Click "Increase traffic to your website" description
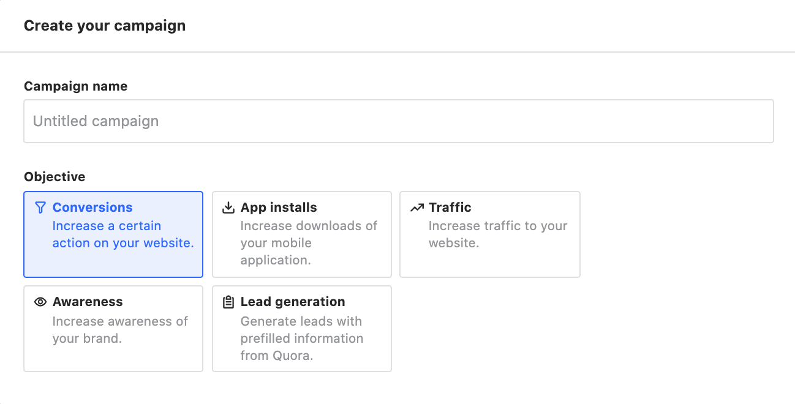This screenshot has width=795, height=404. pyautogui.click(x=497, y=234)
